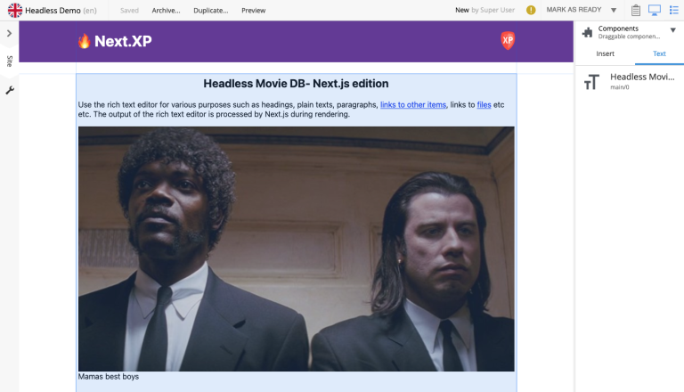684x392 pixels.
Task: Click the Next.XP flame logo
Action: [115, 41]
